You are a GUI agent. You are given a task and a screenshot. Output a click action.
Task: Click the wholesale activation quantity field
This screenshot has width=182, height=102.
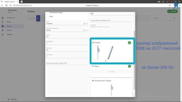111,20
